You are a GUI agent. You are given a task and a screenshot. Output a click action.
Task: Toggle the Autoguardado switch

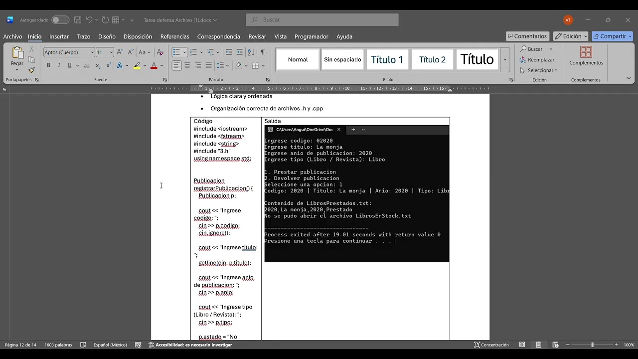click(x=60, y=20)
